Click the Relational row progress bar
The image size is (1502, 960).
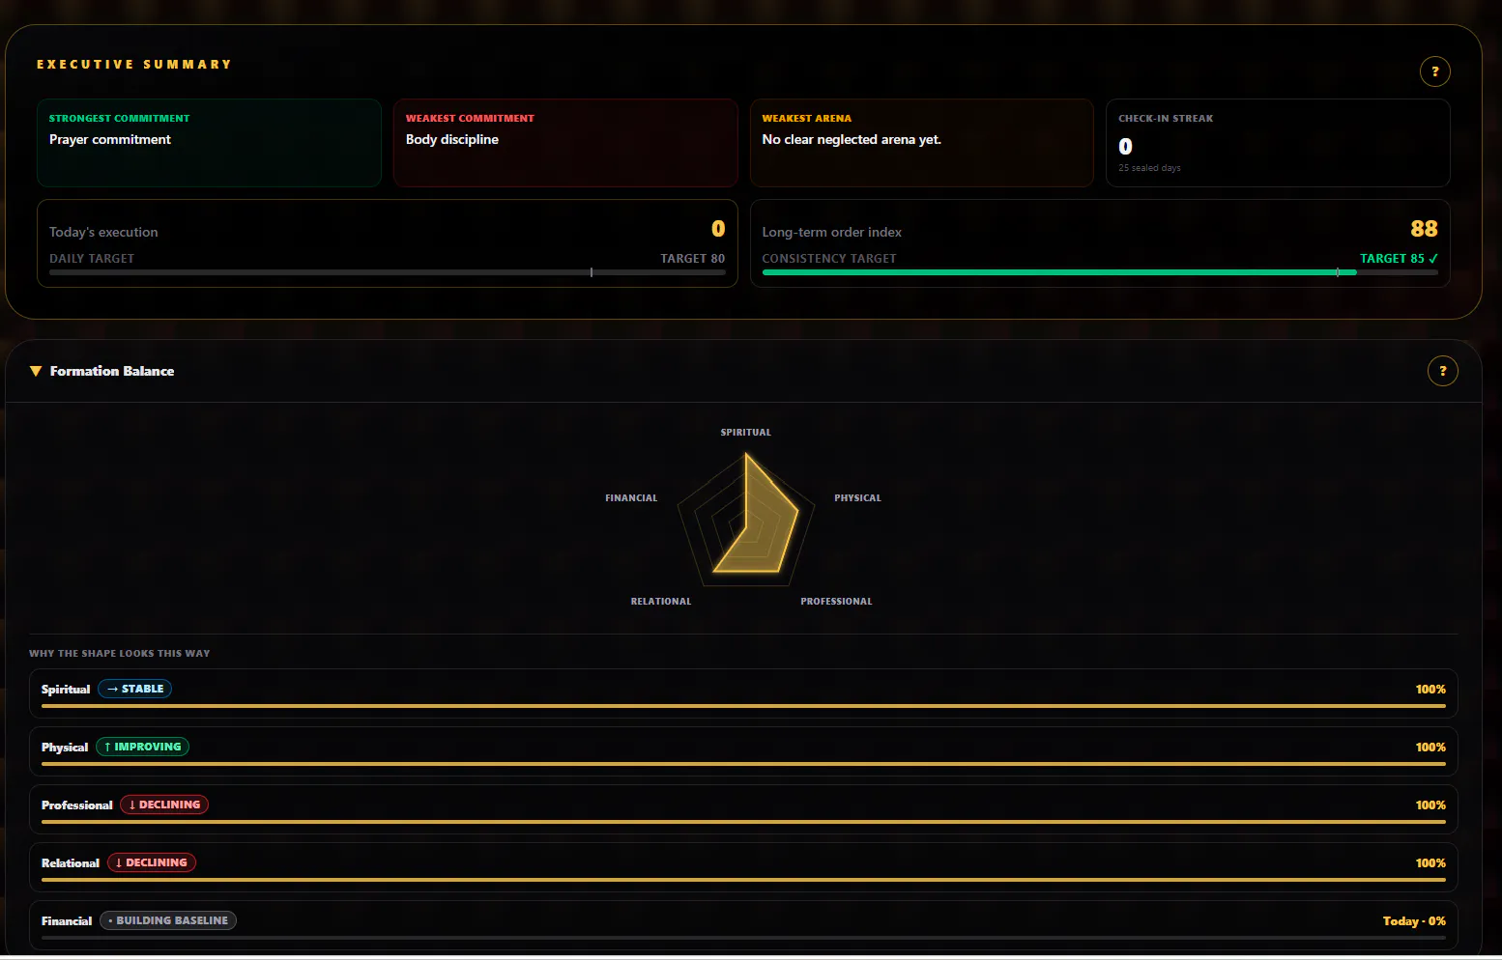coord(743,880)
